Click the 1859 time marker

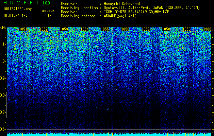pos(187,29)
